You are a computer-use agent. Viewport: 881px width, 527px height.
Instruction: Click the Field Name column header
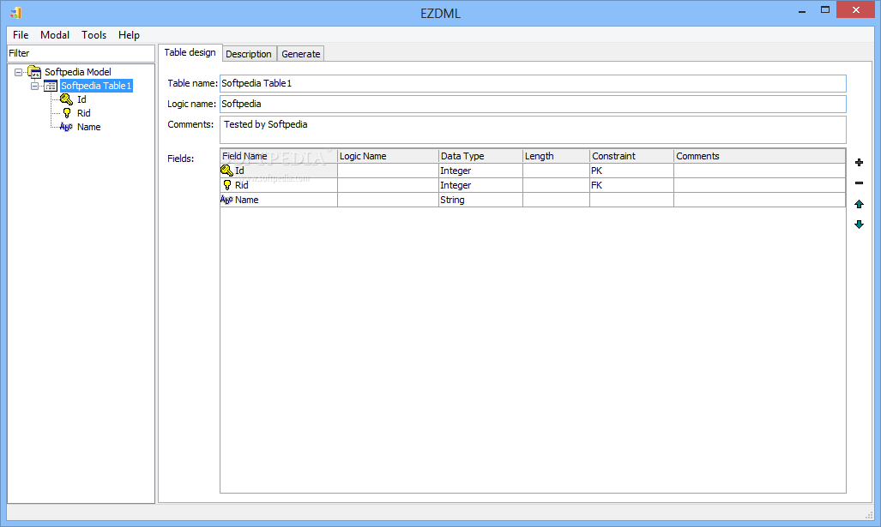(279, 156)
